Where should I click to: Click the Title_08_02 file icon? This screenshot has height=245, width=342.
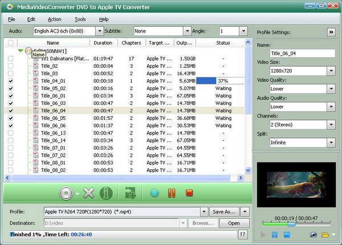(x=36, y=170)
